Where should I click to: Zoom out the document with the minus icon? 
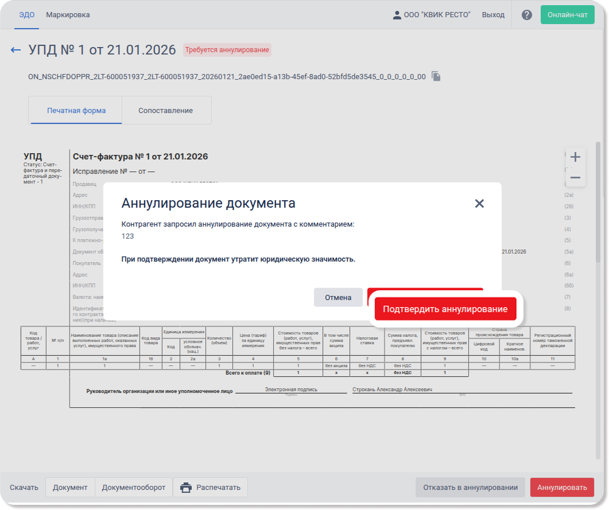point(575,178)
